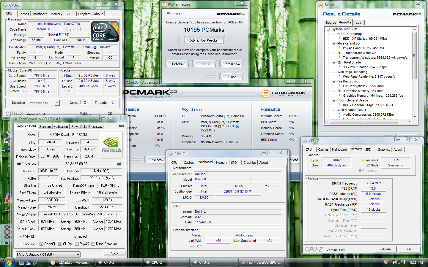Viewport: 428px width, 267px height.
Task: Click the Close button in the PCMark Score dialog
Action: [x=232, y=77]
